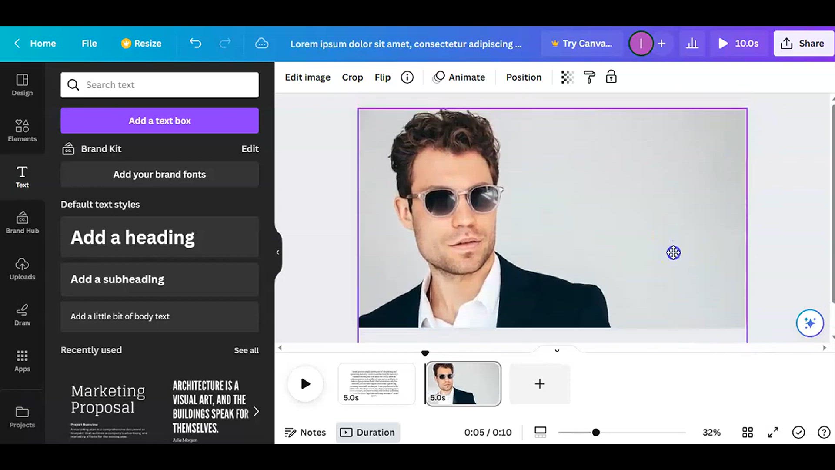Click the timeline playhead marker

425,353
